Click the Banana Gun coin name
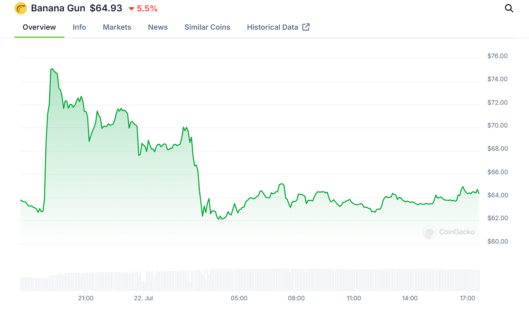 pos(58,8)
